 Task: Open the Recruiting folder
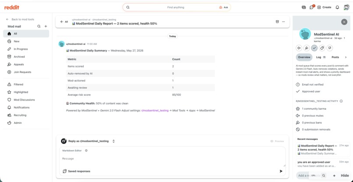(26, 115)
